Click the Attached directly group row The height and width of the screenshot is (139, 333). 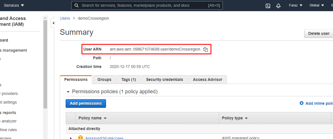199,129
